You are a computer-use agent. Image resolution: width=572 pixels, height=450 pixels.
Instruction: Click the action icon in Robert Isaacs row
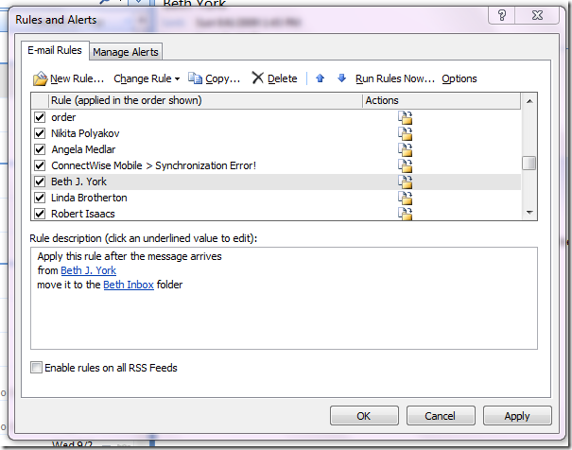(x=405, y=214)
